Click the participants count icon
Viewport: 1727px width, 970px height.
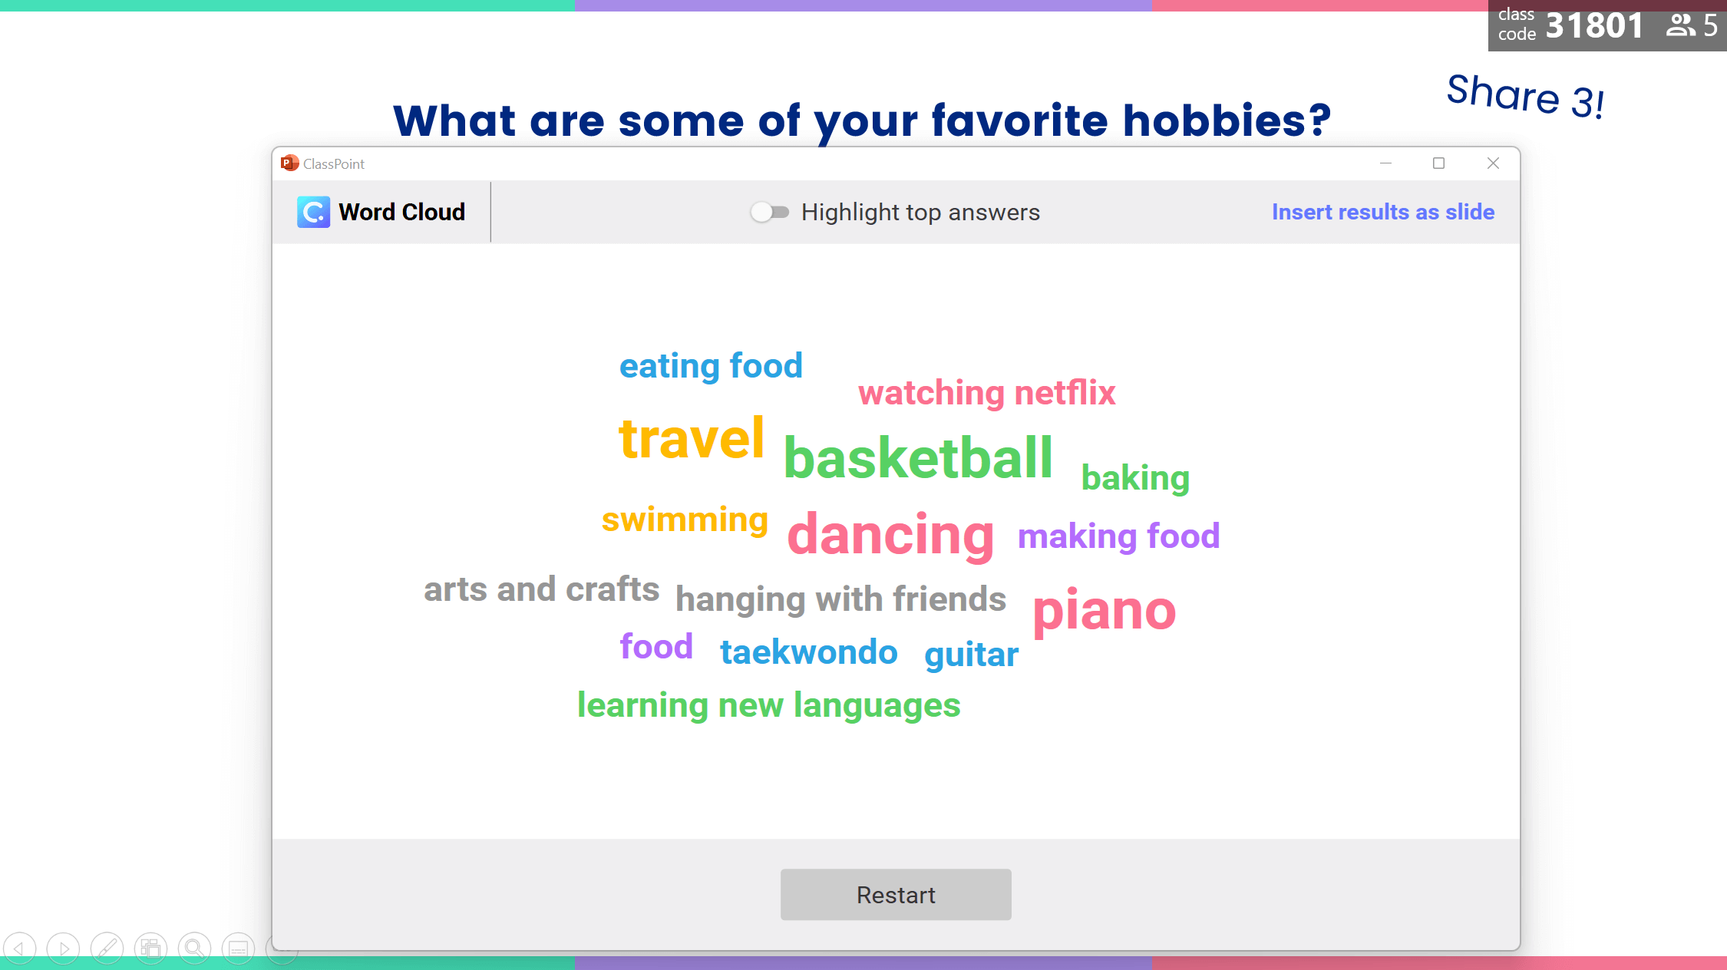click(1682, 25)
